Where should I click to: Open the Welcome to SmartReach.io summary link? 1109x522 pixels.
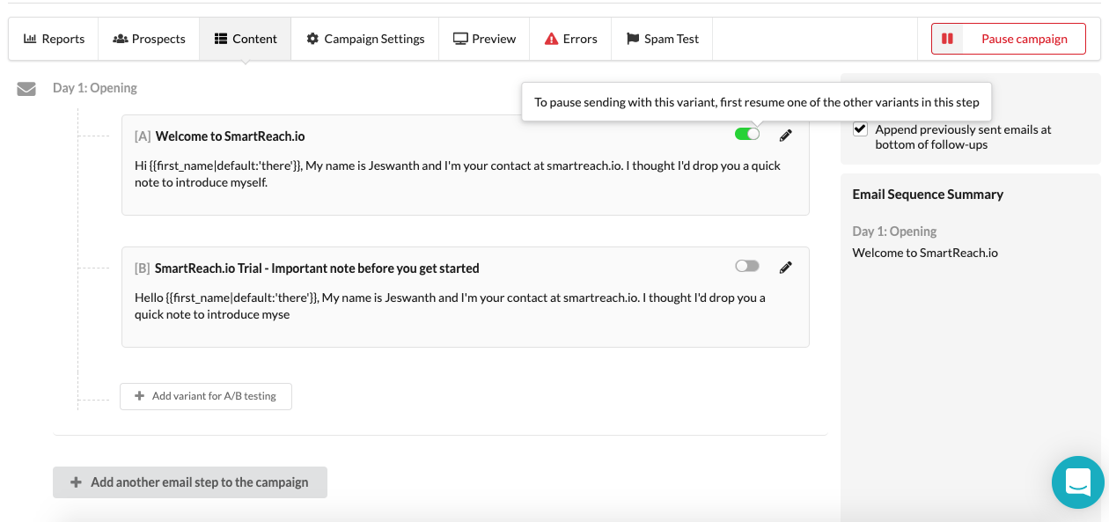pyautogui.click(x=925, y=253)
